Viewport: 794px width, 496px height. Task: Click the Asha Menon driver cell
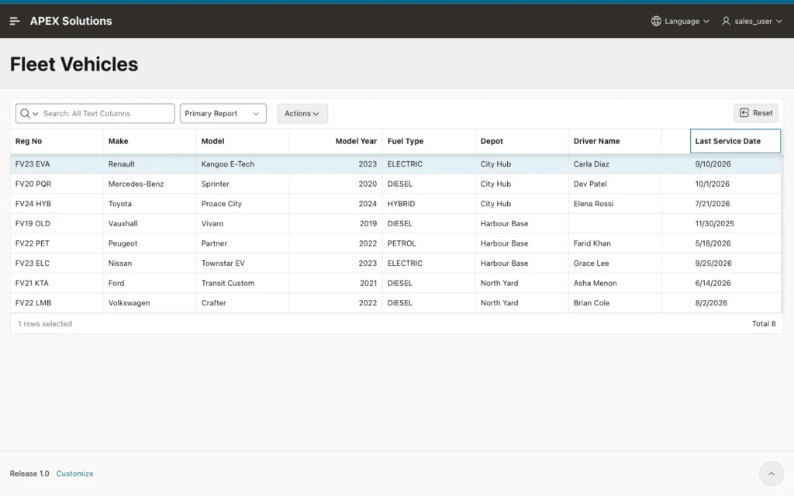click(615, 283)
